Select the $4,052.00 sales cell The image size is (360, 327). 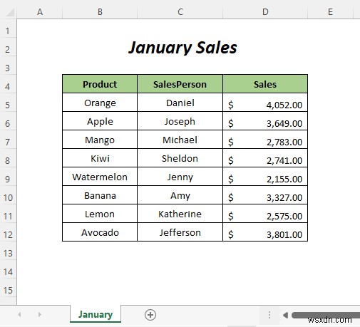[265, 103]
